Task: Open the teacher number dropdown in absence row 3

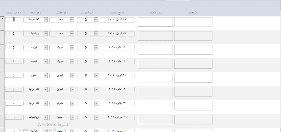Action: click(96, 47)
